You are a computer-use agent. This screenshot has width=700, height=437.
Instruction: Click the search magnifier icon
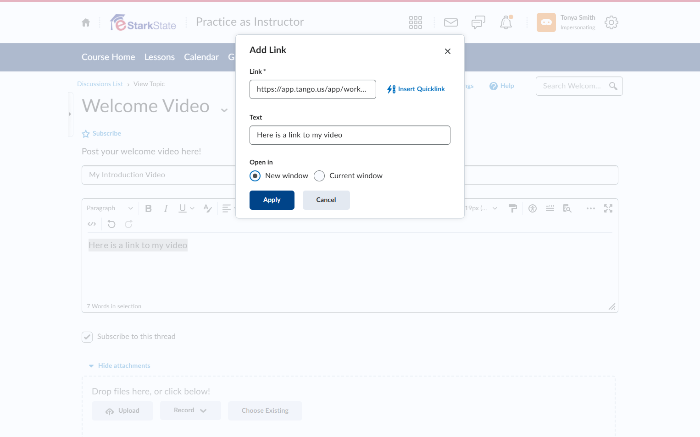(613, 86)
